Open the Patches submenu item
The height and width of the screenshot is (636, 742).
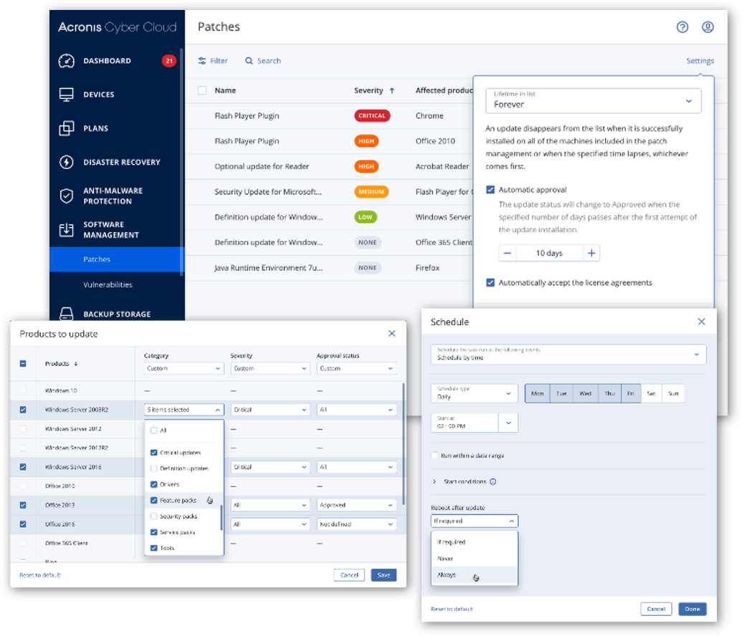click(x=116, y=259)
